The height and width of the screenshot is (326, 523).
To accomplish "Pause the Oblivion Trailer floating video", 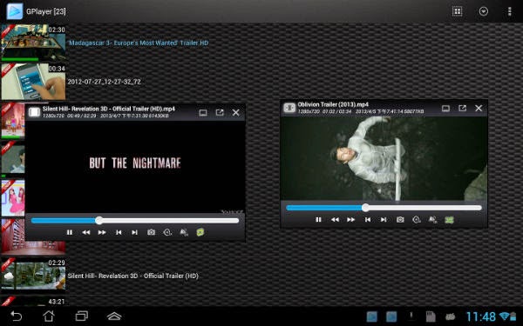I will [318, 220].
